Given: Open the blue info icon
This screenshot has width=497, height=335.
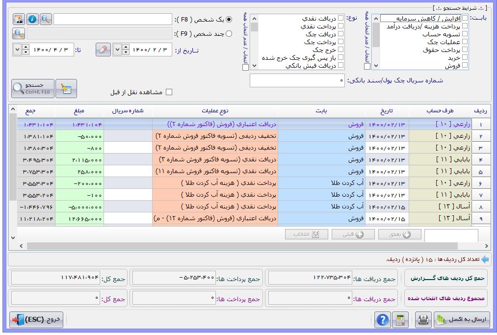Looking at the screenshot, I should [32, 20].
